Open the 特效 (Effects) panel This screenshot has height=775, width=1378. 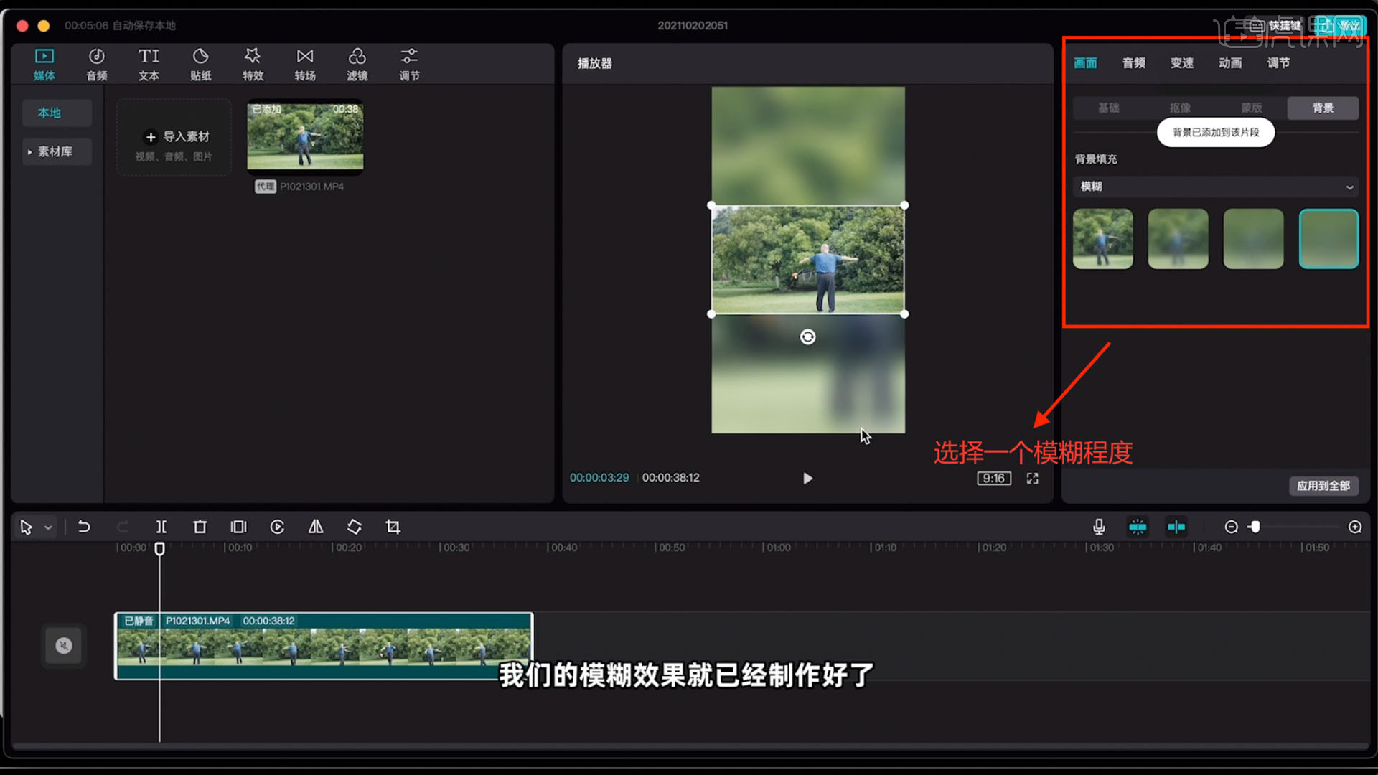pyautogui.click(x=253, y=63)
